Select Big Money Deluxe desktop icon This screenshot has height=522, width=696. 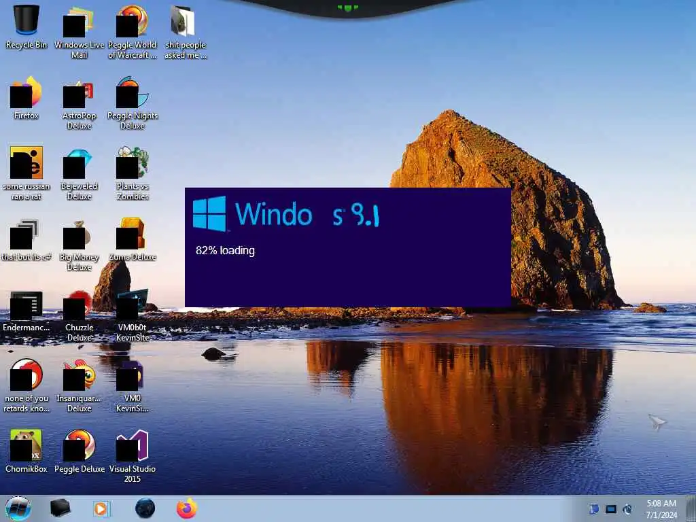click(x=79, y=244)
